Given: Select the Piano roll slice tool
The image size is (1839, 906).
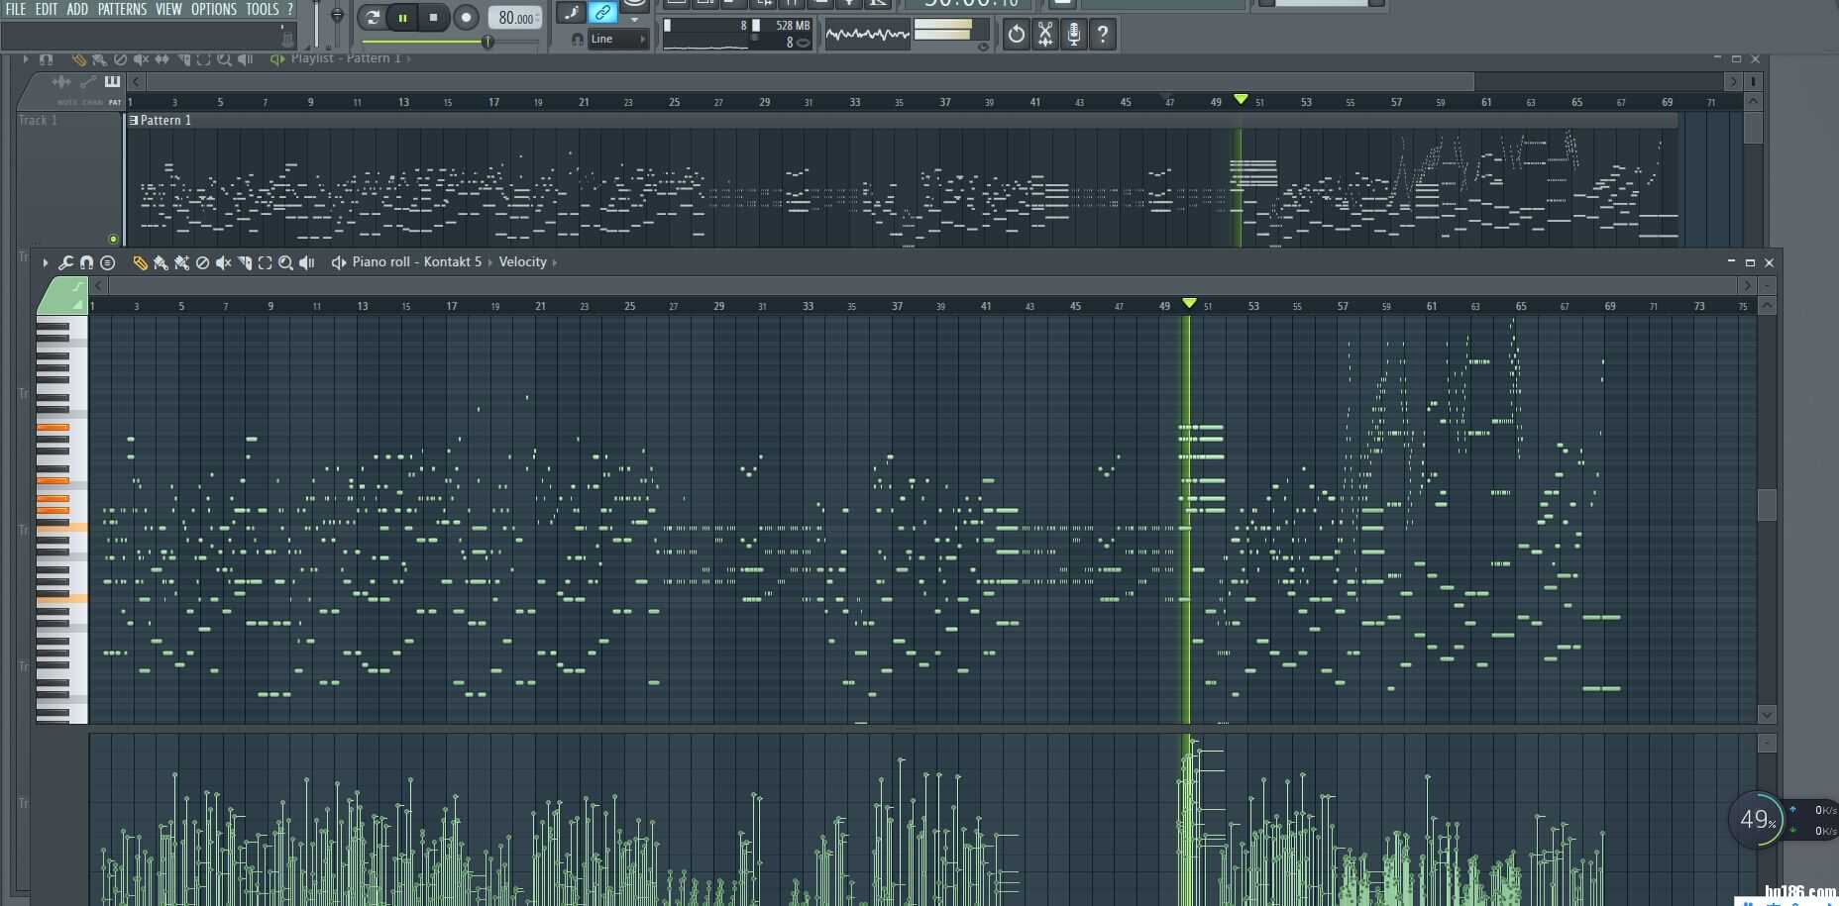Looking at the screenshot, I should click(x=245, y=262).
